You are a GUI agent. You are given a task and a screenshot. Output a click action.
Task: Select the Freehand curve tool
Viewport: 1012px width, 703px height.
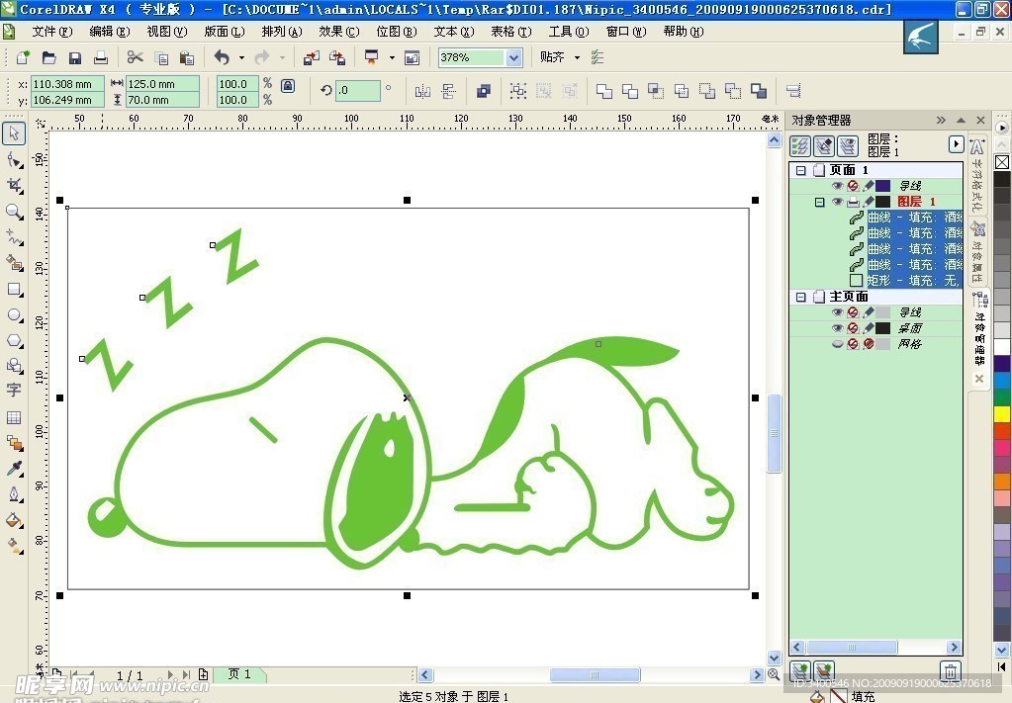pyautogui.click(x=14, y=237)
